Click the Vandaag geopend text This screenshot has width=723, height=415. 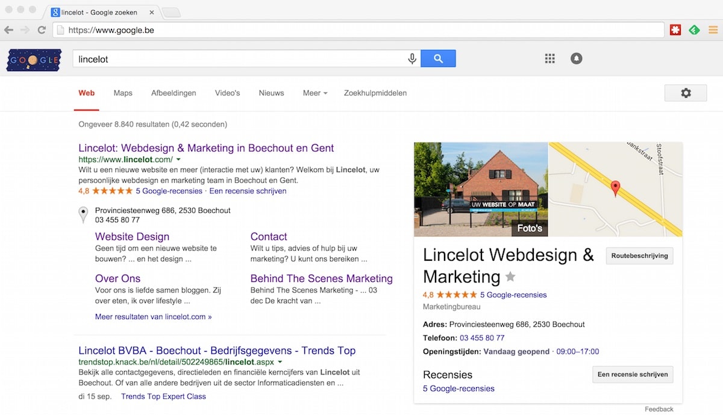click(517, 352)
